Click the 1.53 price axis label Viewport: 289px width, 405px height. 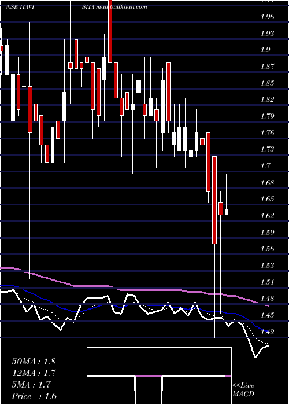point(269,265)
